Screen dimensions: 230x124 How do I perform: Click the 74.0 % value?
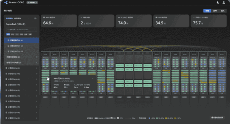[x=123, y=23]
